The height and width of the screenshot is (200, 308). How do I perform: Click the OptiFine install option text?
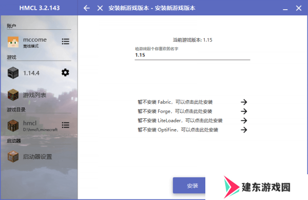pyautogui.click(x=178, y=130)
